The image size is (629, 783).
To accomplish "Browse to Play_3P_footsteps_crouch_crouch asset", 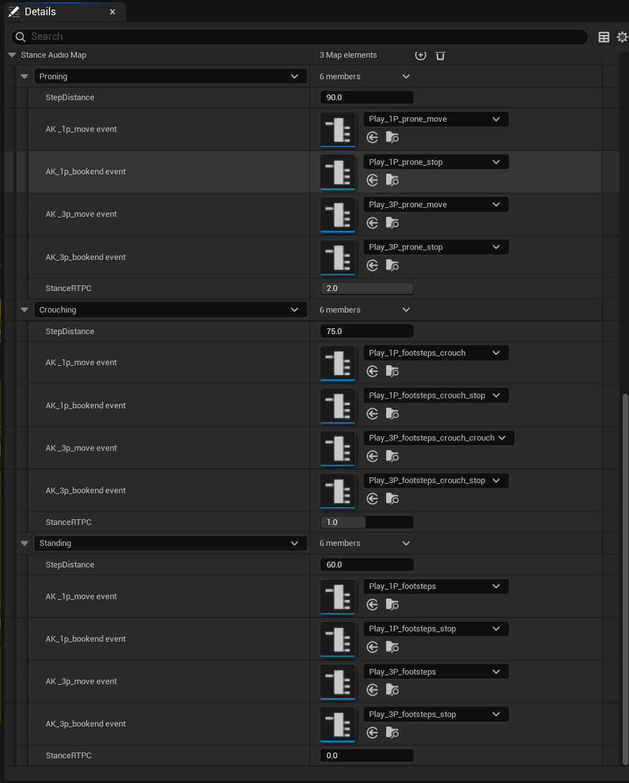I will coord(392,456).
